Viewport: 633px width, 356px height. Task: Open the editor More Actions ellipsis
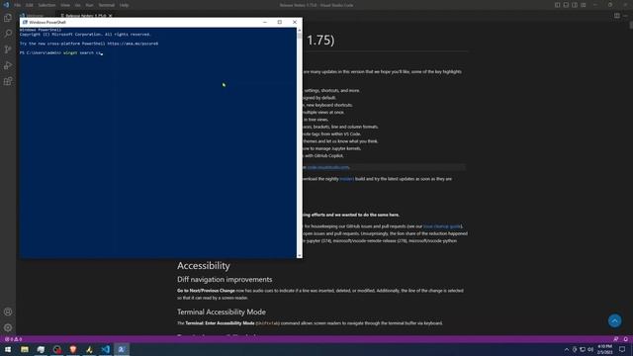[625, 16]
